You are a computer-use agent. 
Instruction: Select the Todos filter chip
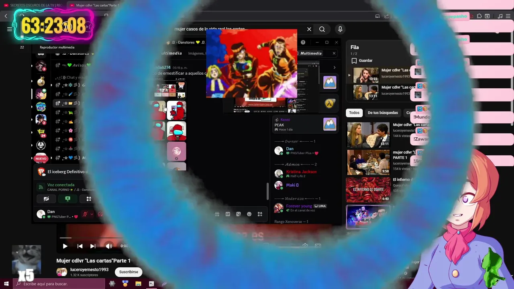click(x=354, y=113)
